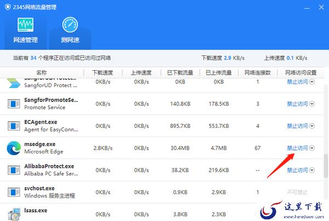The height and width of the screenshot is (221, 329).
Task: Click 2.8KB/s download speed of msedge.exe
Action: [103, 148]
